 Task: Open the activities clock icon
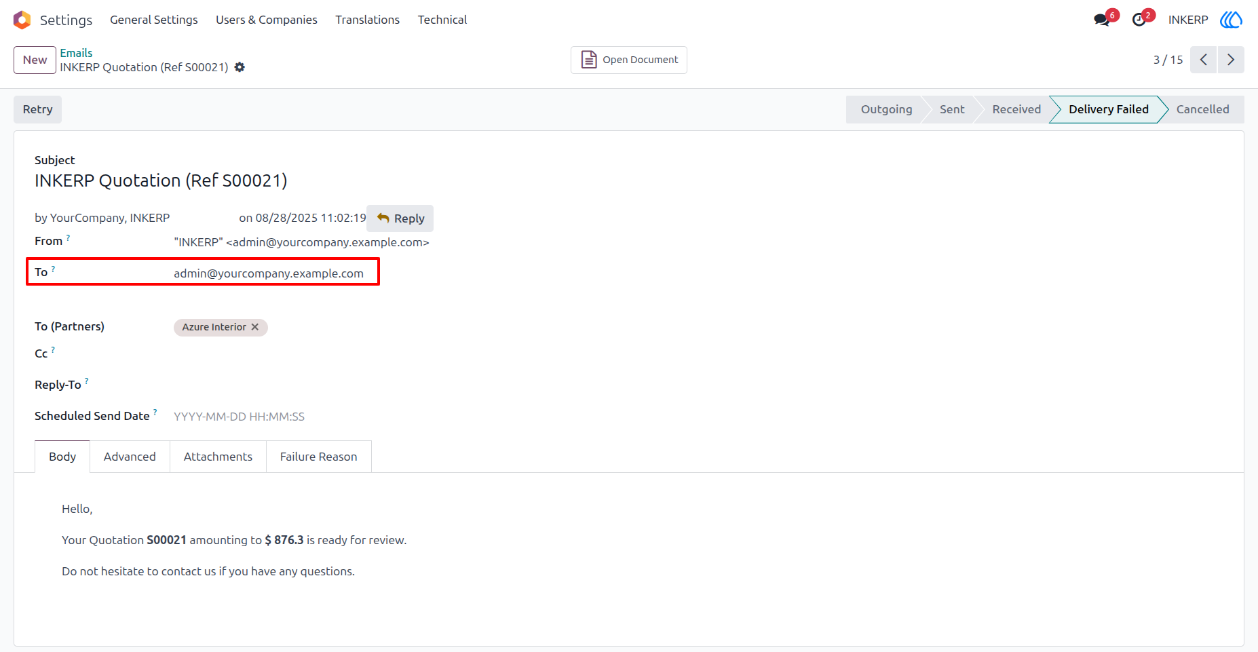[1139, 20]
